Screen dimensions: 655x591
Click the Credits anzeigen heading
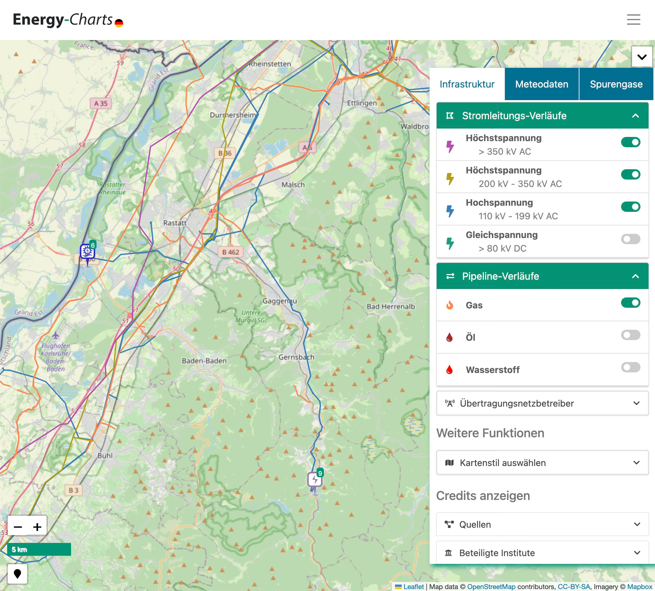pyautogui.click(x=483, y=496)
